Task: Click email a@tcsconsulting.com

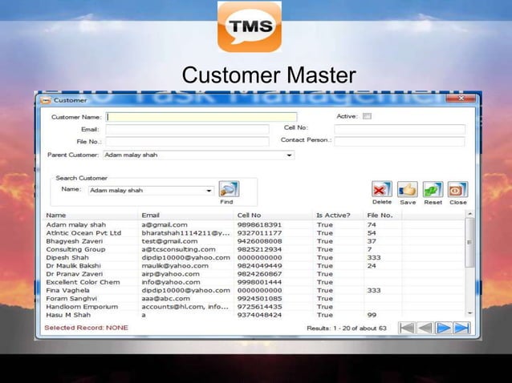Action: pos(179,249)
